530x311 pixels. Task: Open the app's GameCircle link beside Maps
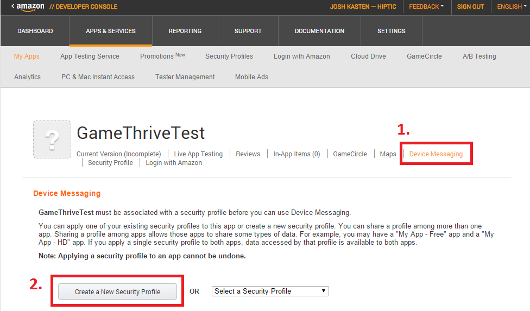(350, 154)
